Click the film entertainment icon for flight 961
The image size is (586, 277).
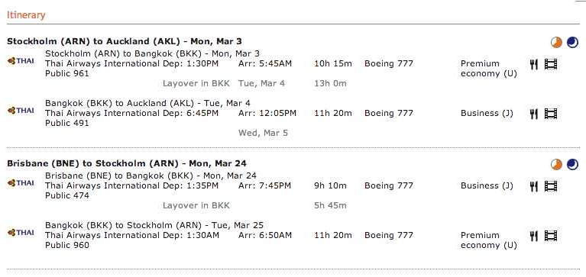click(x=551, y=64)
